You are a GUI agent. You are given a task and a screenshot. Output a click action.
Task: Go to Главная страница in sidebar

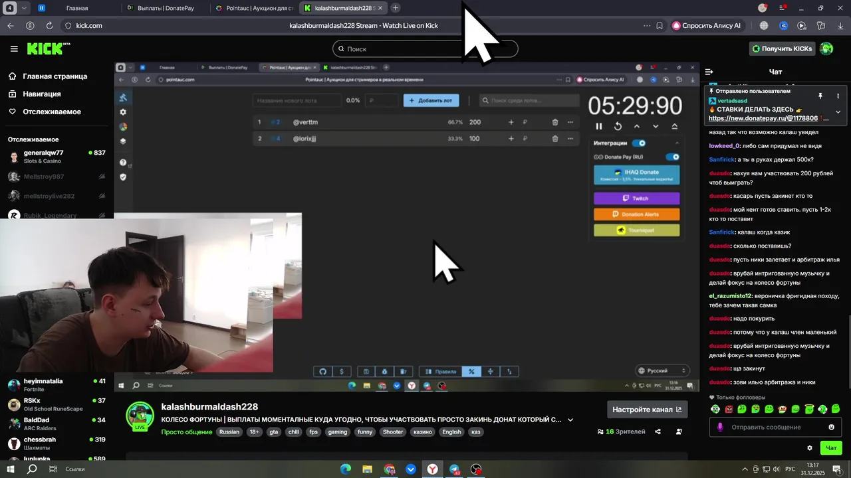[x=48, y=76]
